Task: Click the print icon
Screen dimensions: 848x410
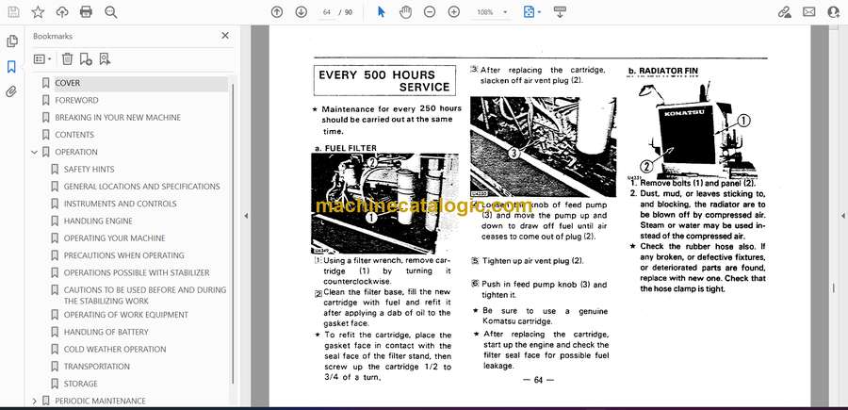Action: (87, 11)
